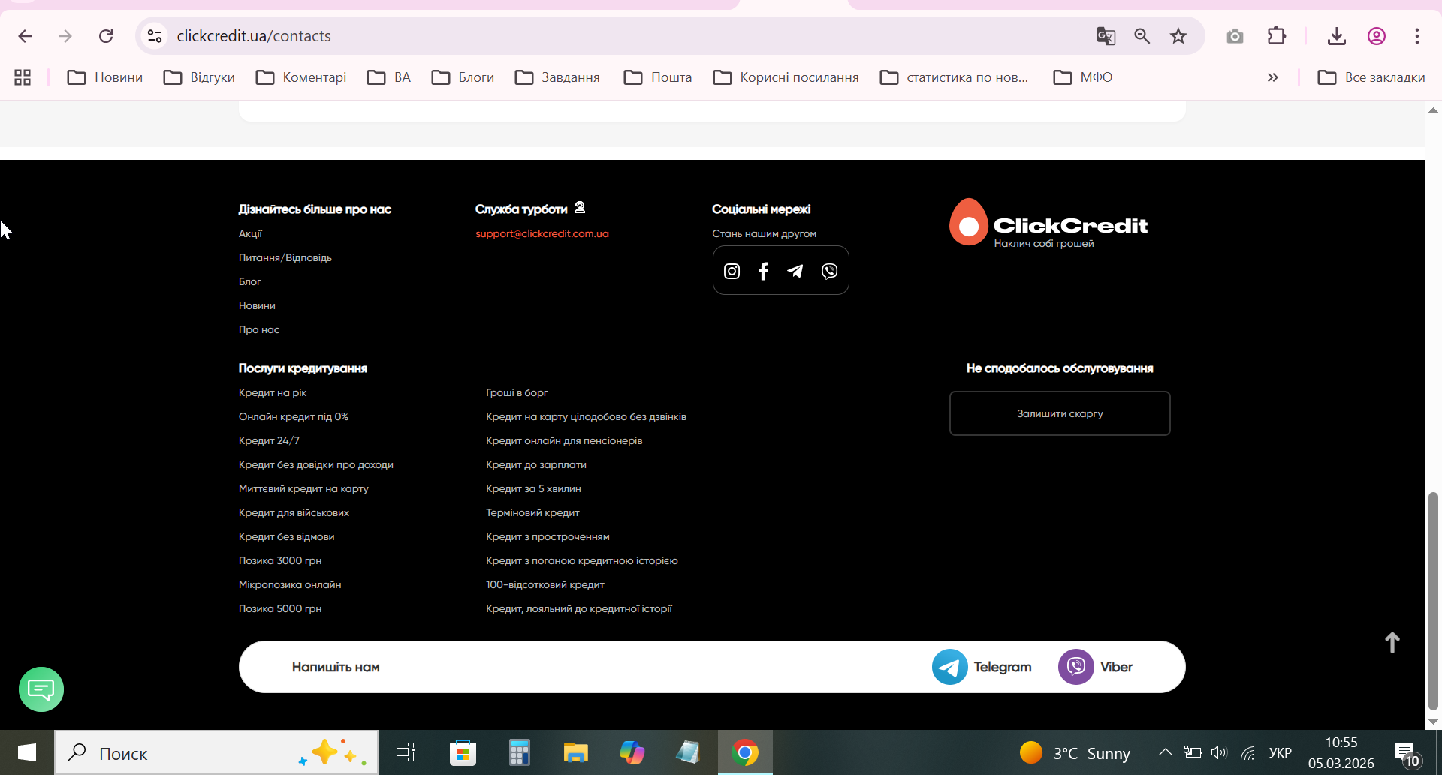Contact via Telegram in Напишіть нам bar

[x=982, y=667]
